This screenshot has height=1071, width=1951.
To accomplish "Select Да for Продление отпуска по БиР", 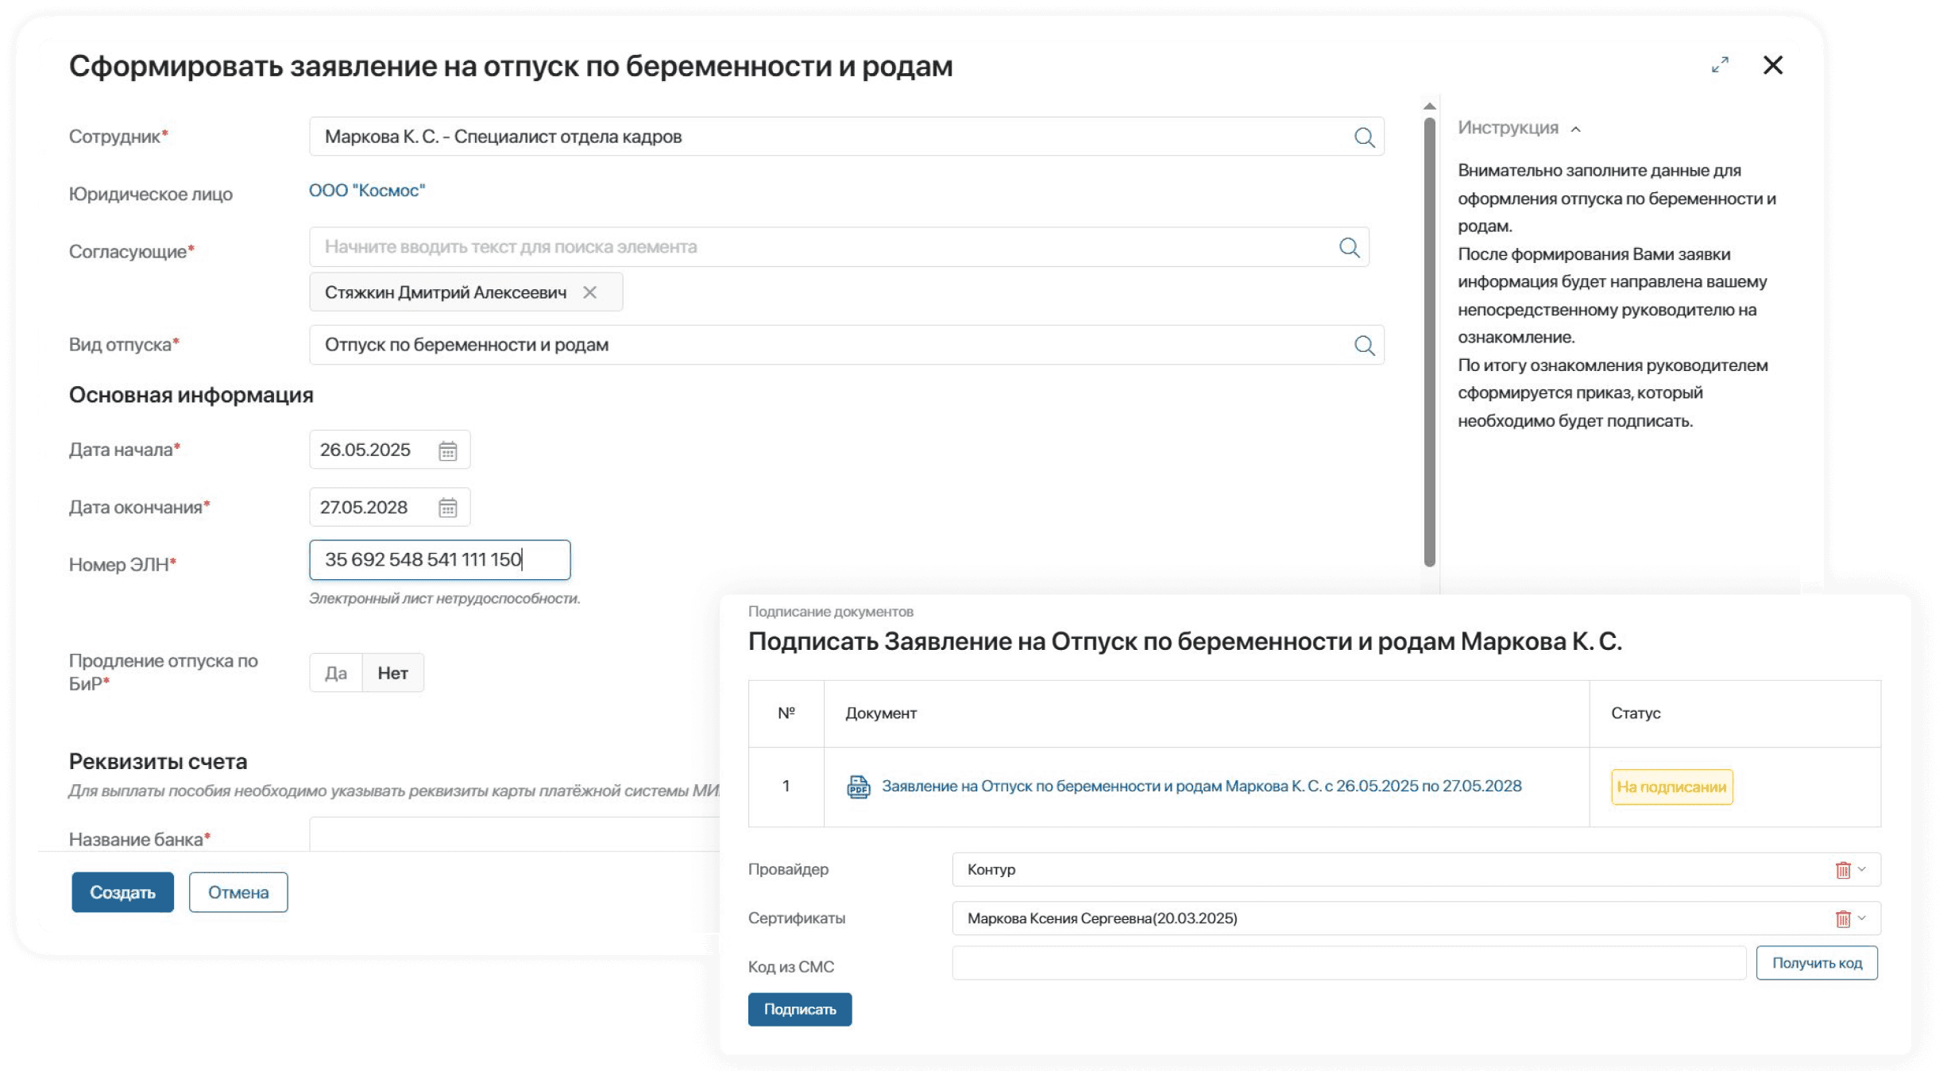I will [336, 673].
